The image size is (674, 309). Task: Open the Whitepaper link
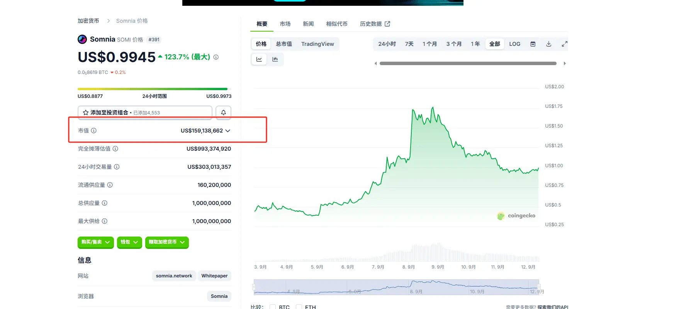(x=214, y=276)
